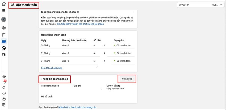Click the 'Cài đặt thanh toán' page title

[24, 5]
